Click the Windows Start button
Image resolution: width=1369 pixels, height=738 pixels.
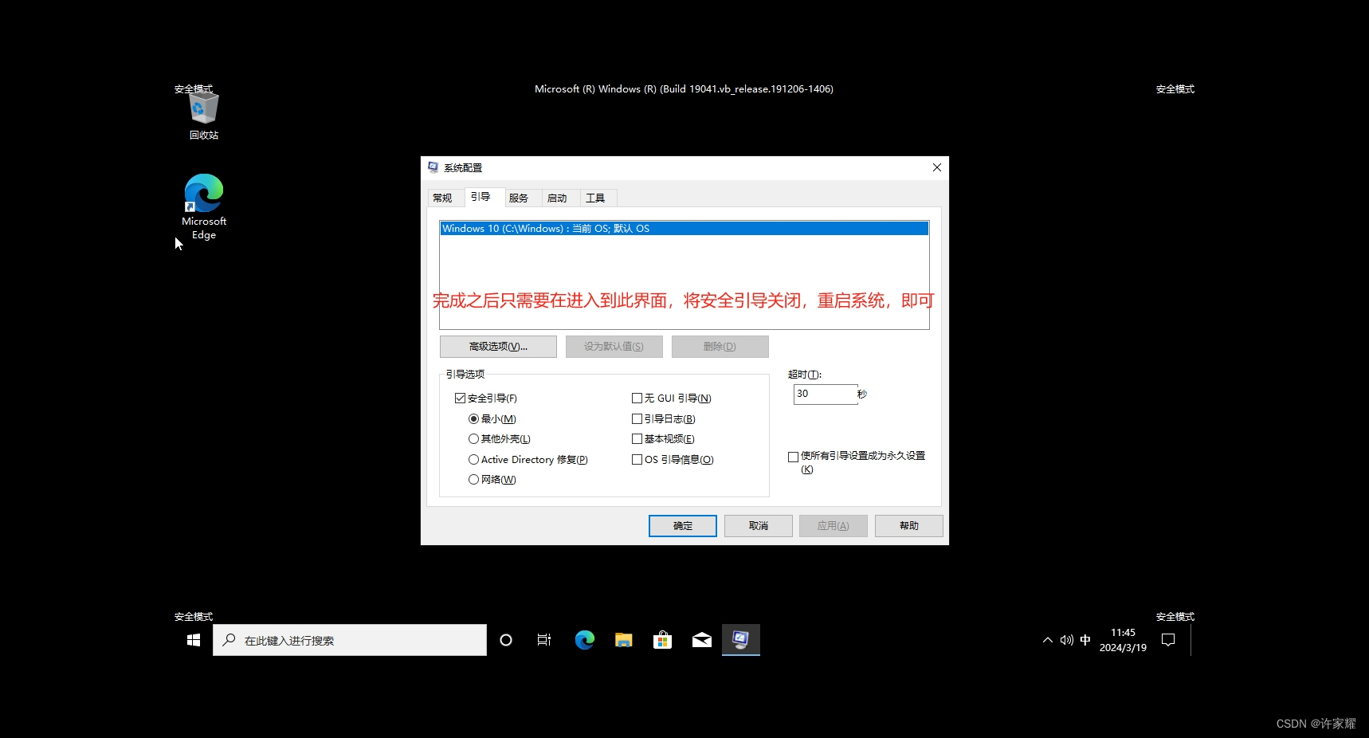pos(194,640)
